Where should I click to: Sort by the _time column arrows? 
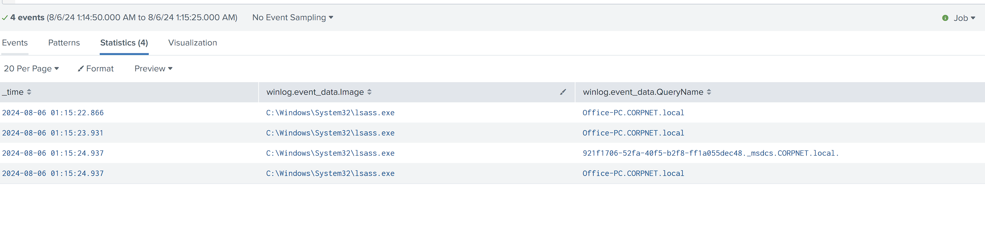point(29,92)
